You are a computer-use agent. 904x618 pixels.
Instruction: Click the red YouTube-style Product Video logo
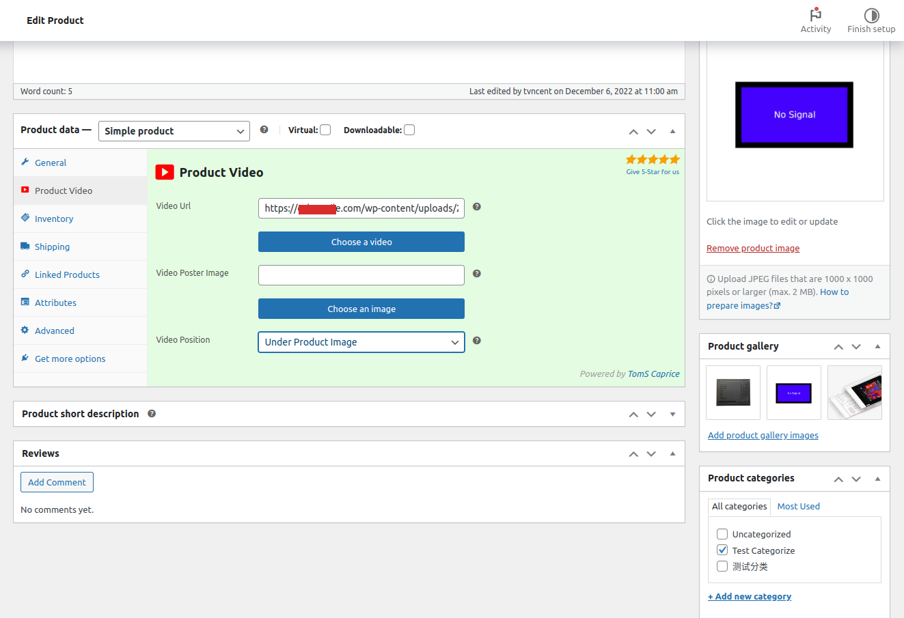(x=165, y=172)
